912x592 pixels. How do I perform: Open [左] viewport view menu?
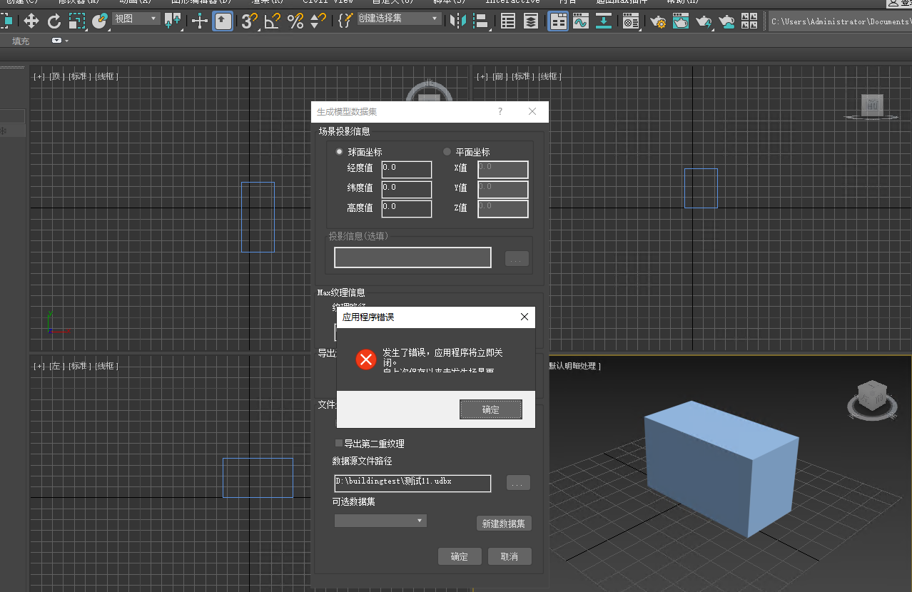pyautogui.click(x=56, y=366)
